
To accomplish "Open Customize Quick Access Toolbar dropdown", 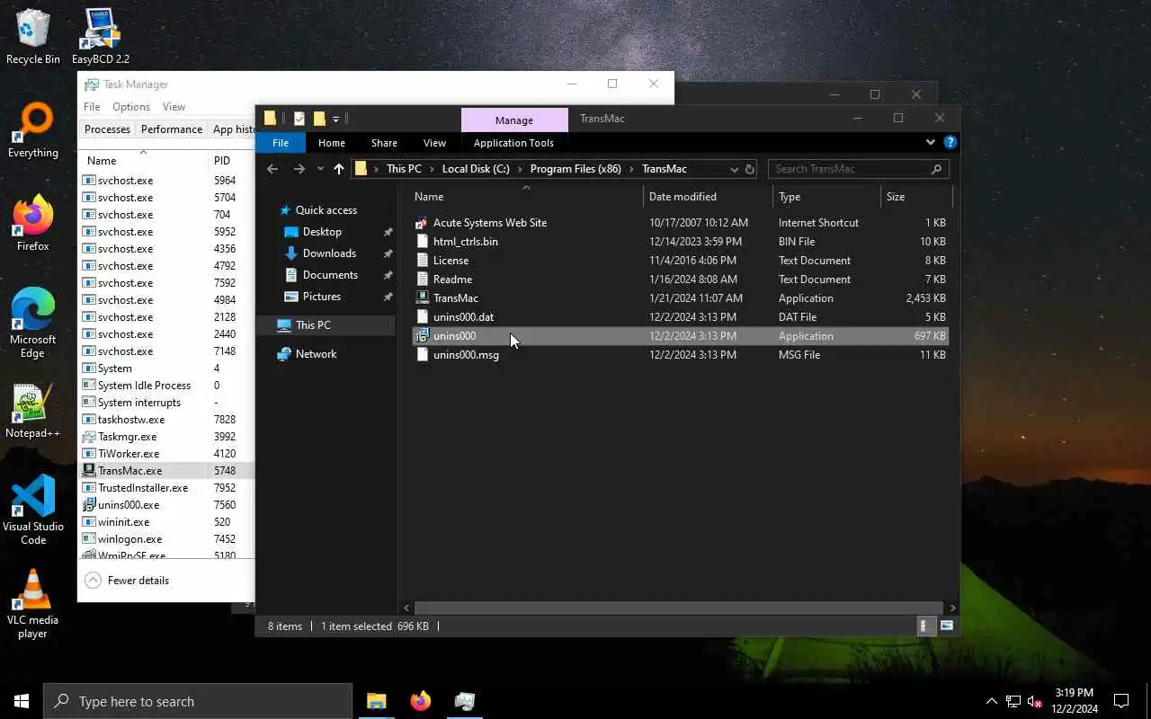I will [335, 119].
